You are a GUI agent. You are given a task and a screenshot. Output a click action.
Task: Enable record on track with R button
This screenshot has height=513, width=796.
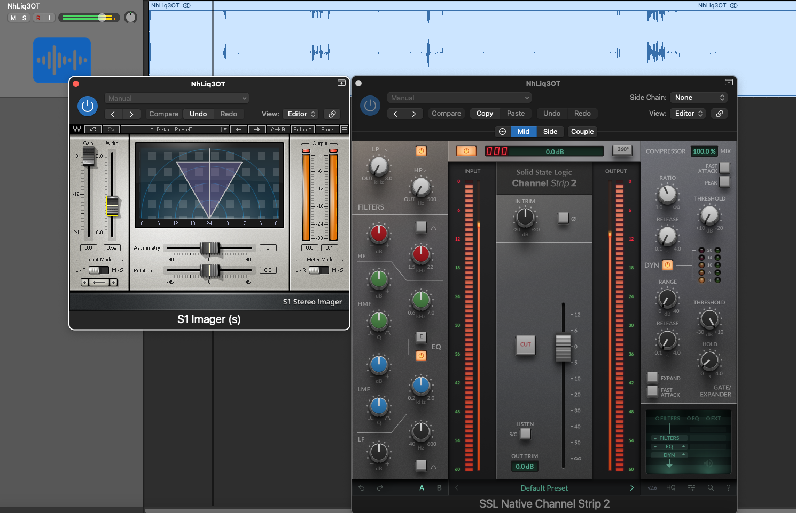pyautogui.click(x=38, y=18)
